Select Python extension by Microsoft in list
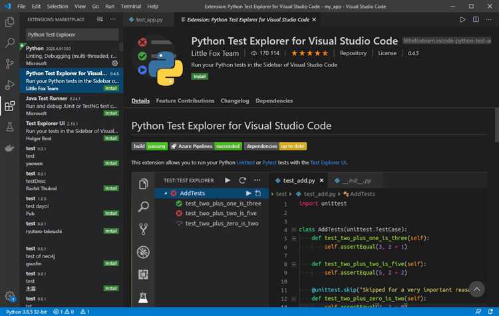Screen dimensions: 499x316 (71, 56)
